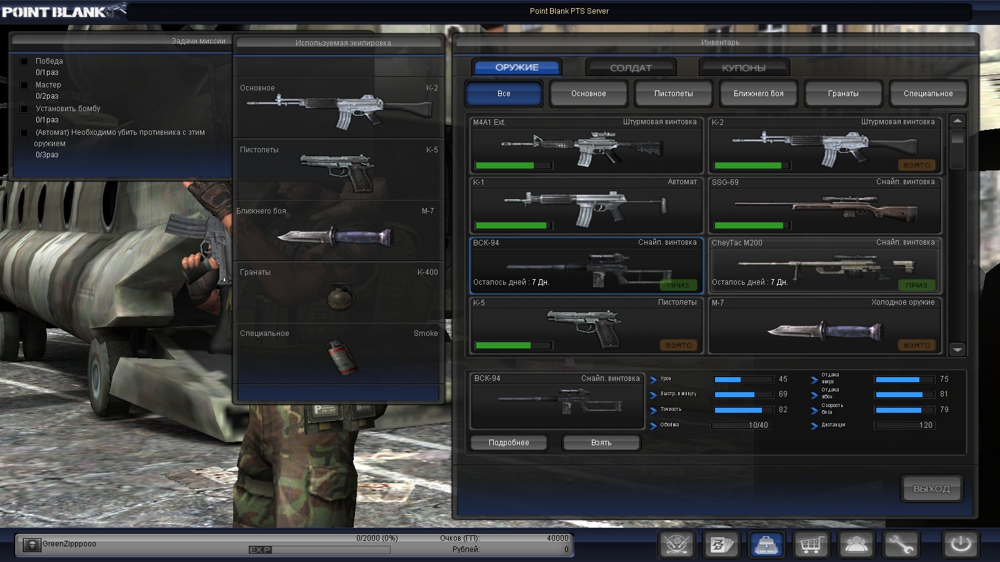This screenshot has height=562, width=1000.
Task: Open settings with the wrench icon
Action: [x=901, y=545]
